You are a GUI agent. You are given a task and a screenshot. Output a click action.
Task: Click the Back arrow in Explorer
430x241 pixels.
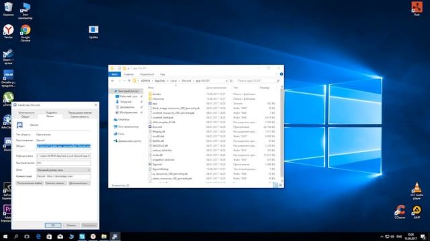coord(113,81)
